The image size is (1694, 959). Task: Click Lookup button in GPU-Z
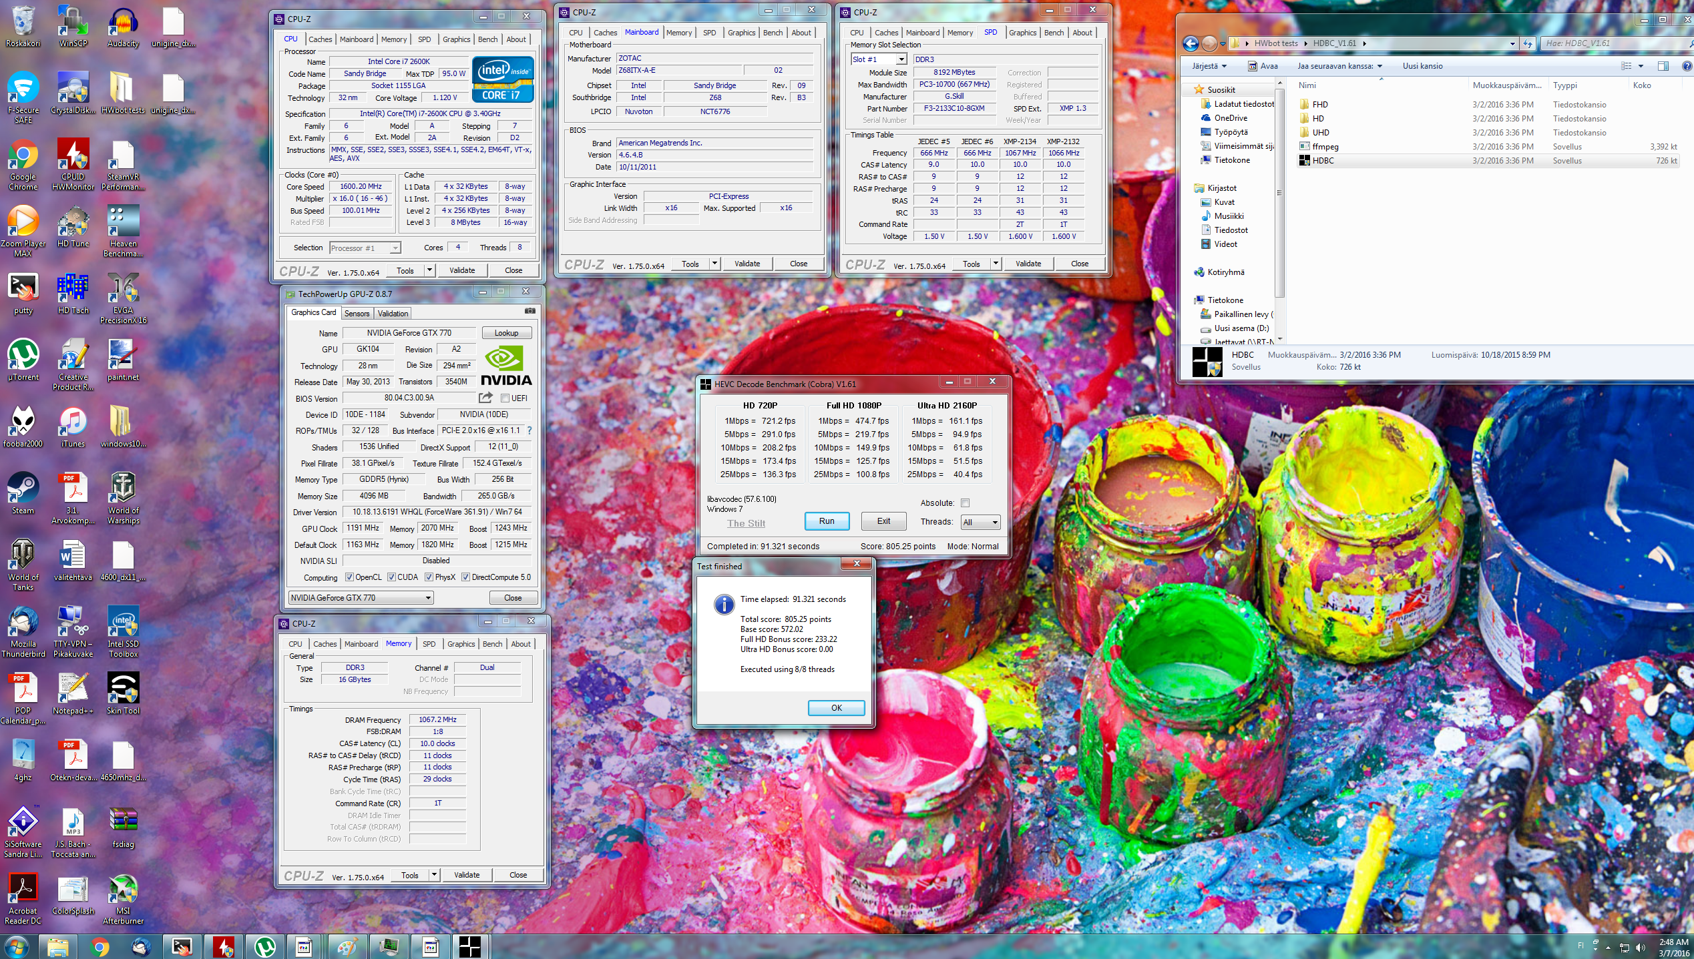[506, 333]
